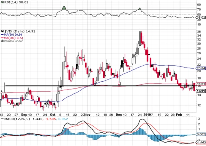Click the 0.062 MACD histogram value tag
206x146 pixels.
pos(200,134)
